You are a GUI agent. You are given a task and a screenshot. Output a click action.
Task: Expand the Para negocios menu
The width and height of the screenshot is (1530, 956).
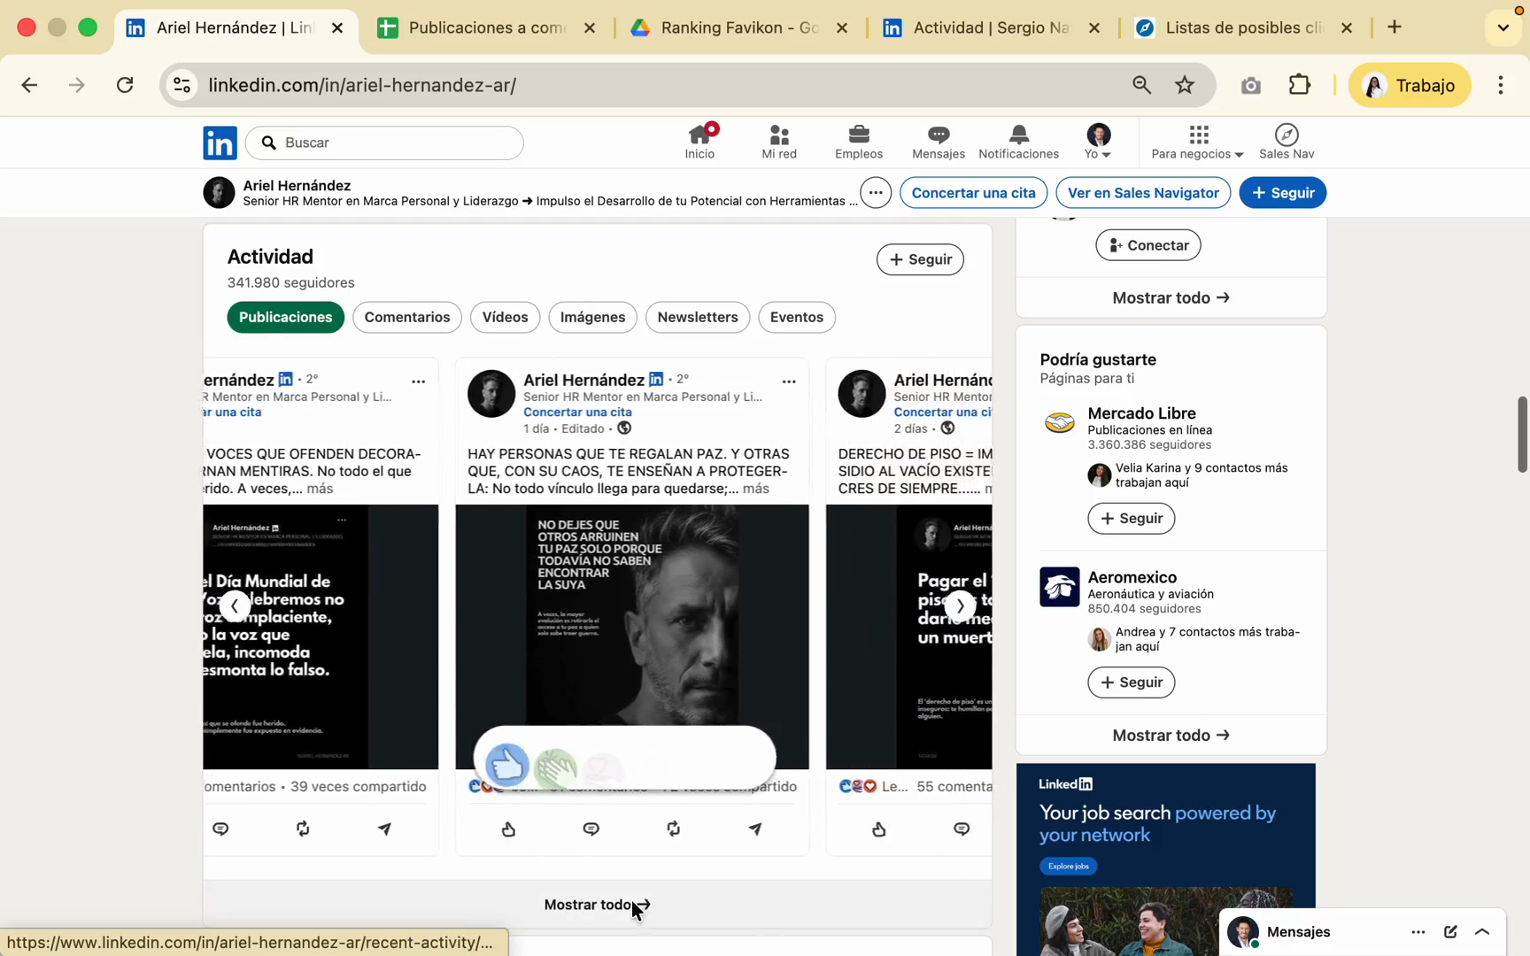(x=1197, y=142)
